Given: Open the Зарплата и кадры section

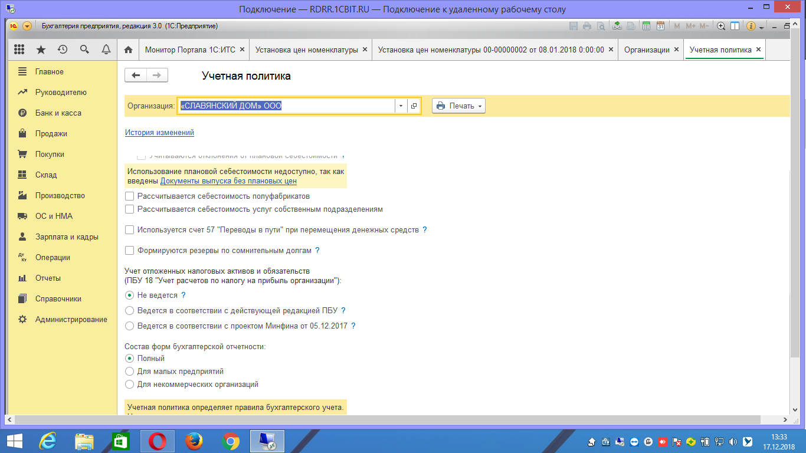Looking at the screenshot, I should coord(66,237).
